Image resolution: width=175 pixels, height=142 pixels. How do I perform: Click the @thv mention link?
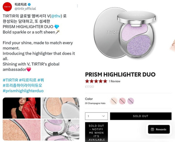(56, 16)
